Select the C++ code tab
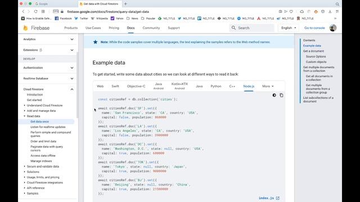This screenshot has width=360, height=202. click(232, 86)
